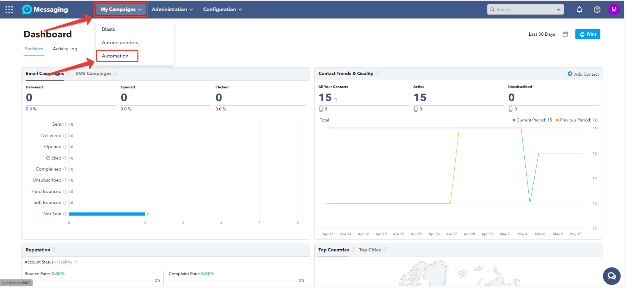Click the Print button
Screen dimensions: 626x288
pyautogui.click(x=587, y=34)
